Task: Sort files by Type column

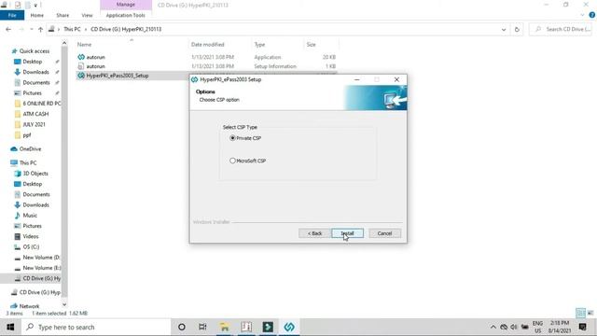Action: pos(259,45)
